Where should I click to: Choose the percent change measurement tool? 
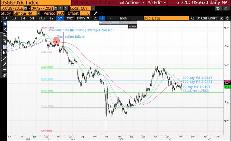point(5,35)
